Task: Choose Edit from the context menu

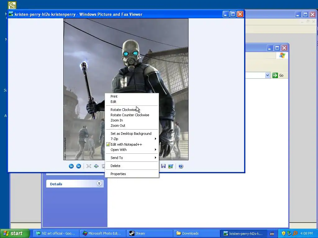Action: tap(132, 102)
